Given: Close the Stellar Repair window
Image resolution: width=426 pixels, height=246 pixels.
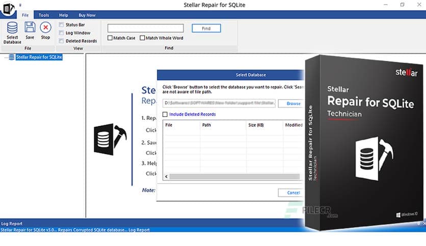Looking at the screenshot, I should 419,5.
